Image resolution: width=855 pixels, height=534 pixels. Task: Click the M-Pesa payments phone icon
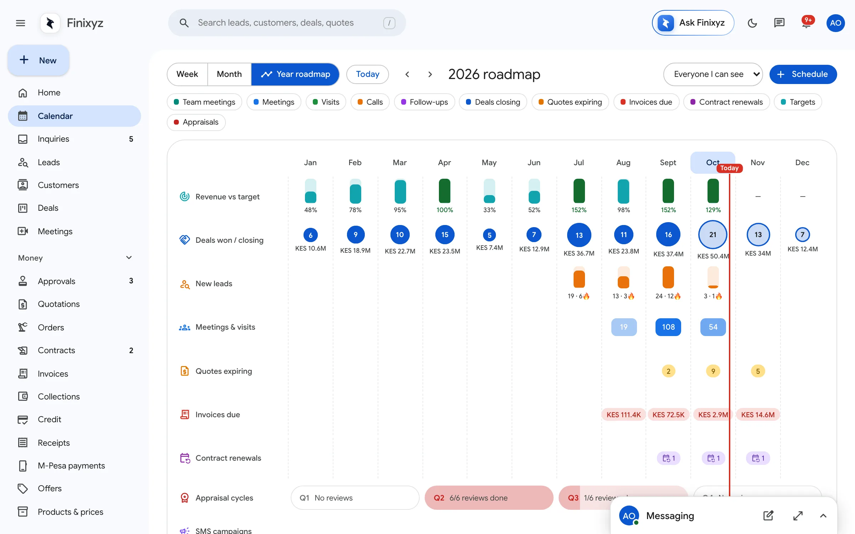[x=23, y=466]
